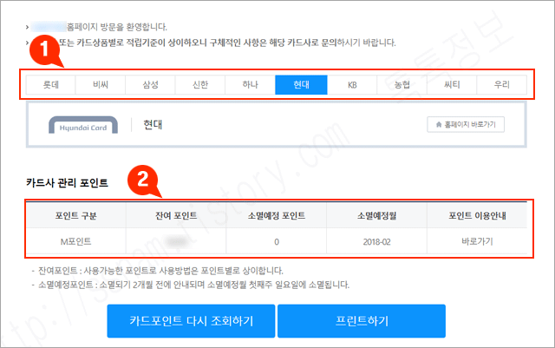Click the 현대 card name text
Screen dimensions: 555x348
153,125
